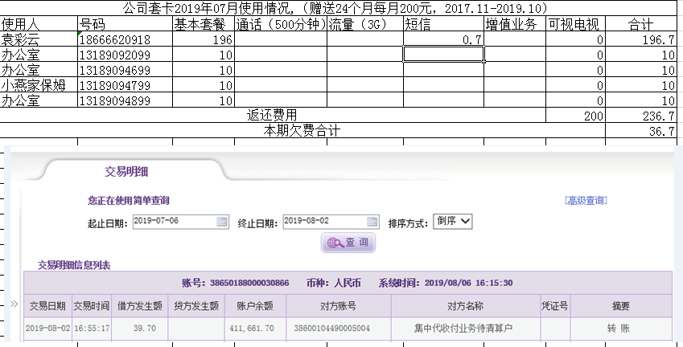The image size is (683, 347).
Task: Click the 合计 column header cell
Action: [x=640, y=24]
